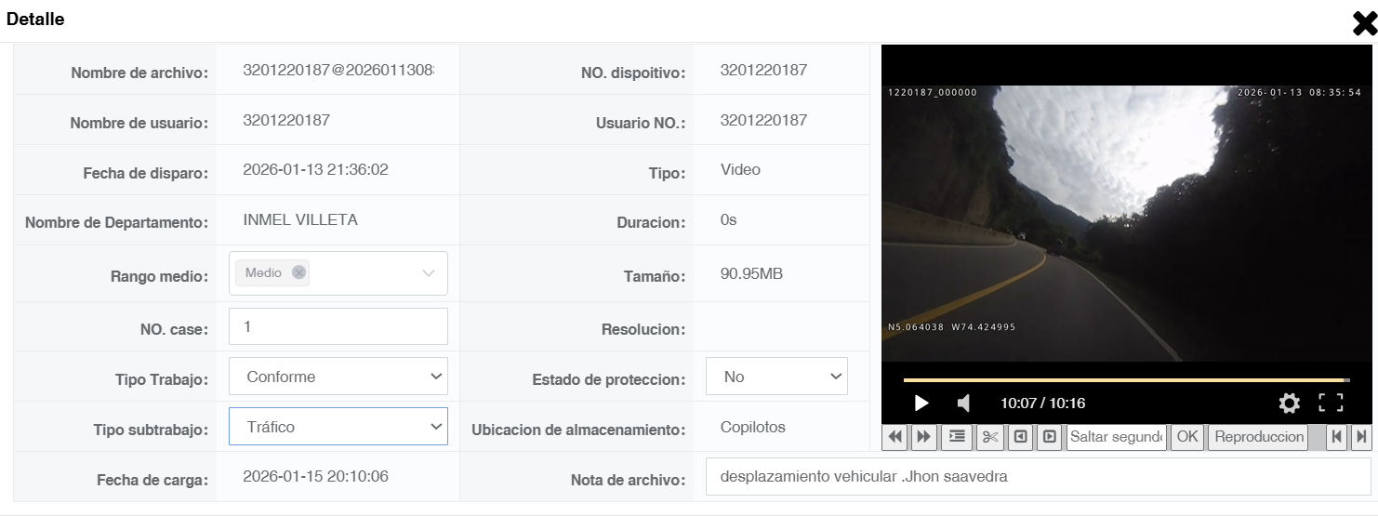1378x516 pixels.
Task: Click the rewind double-arrow button
Action: tap(896, 436)
